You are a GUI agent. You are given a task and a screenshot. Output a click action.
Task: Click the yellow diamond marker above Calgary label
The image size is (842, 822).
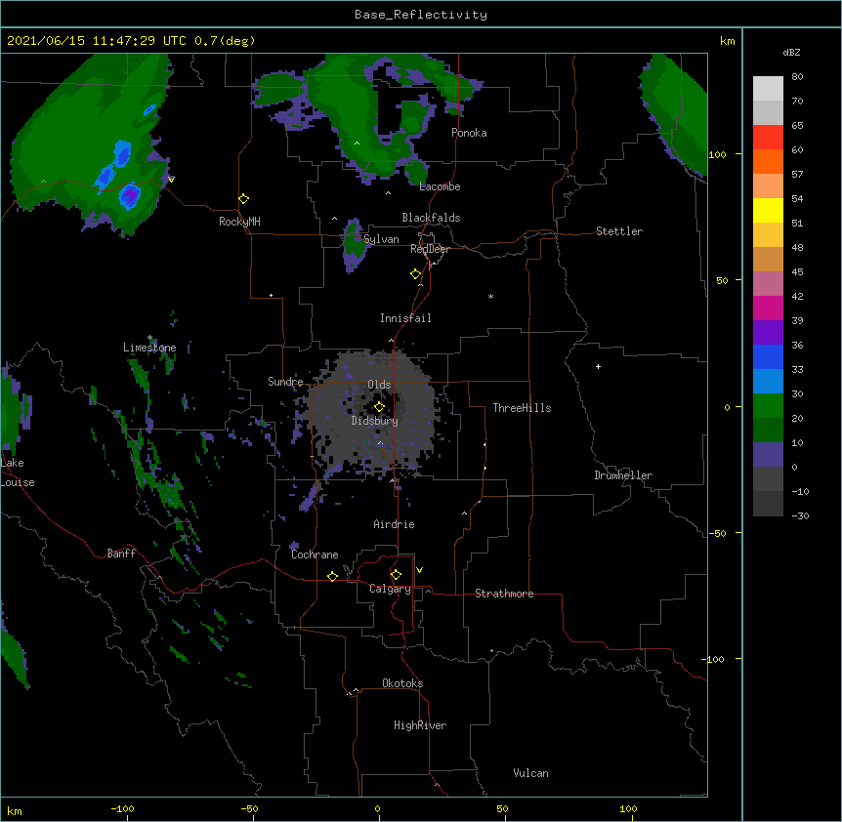pyautogui.click(x=396, y=575)
